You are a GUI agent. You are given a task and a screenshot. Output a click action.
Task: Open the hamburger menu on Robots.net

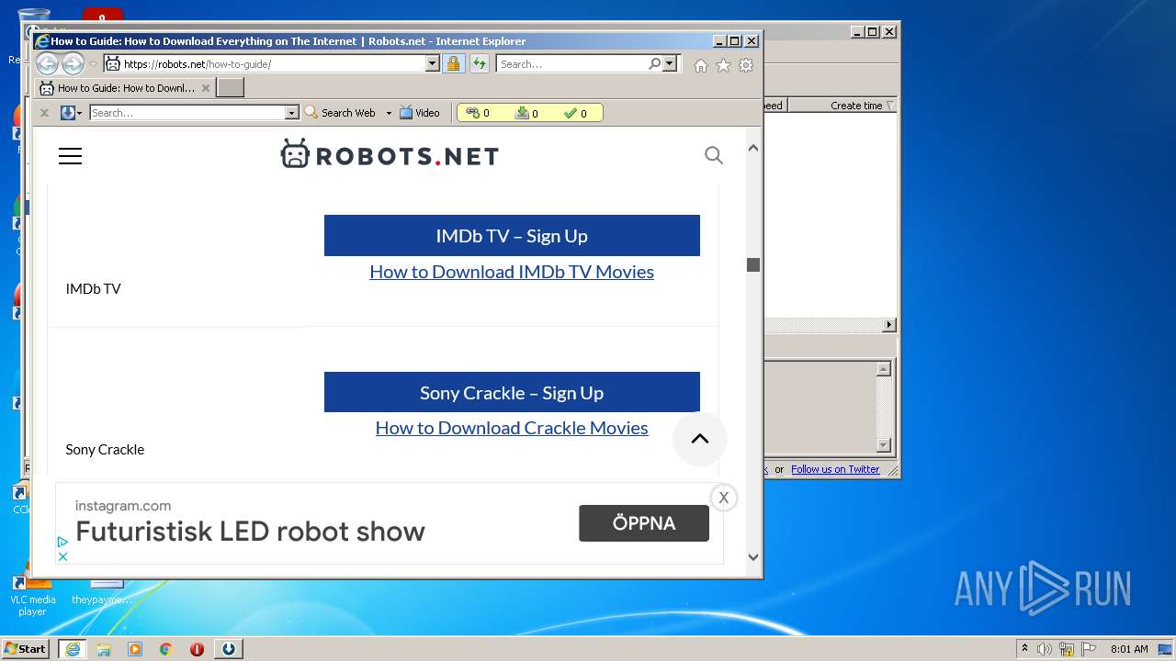(70, 156)
